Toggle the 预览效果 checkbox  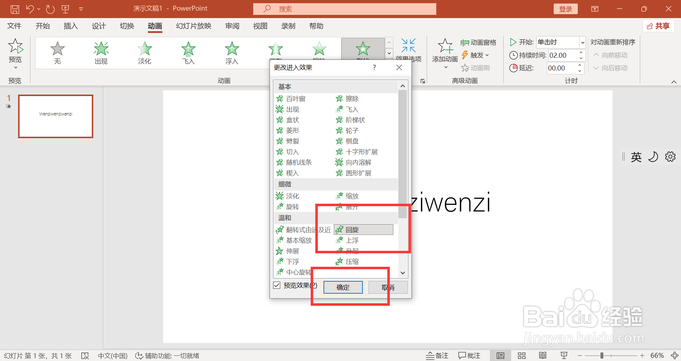click(277, 285)
